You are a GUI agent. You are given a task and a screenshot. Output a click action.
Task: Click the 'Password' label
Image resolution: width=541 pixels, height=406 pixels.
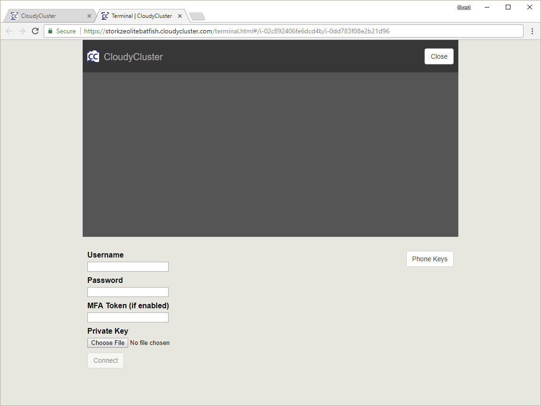click(x=105, y=281)
